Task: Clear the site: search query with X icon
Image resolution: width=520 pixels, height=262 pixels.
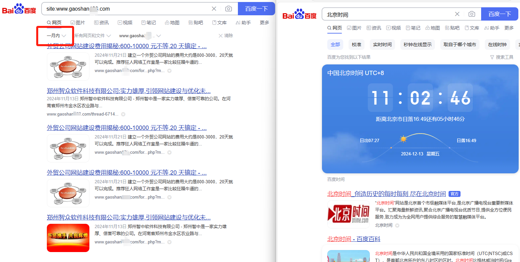Action: coord(214,9)
